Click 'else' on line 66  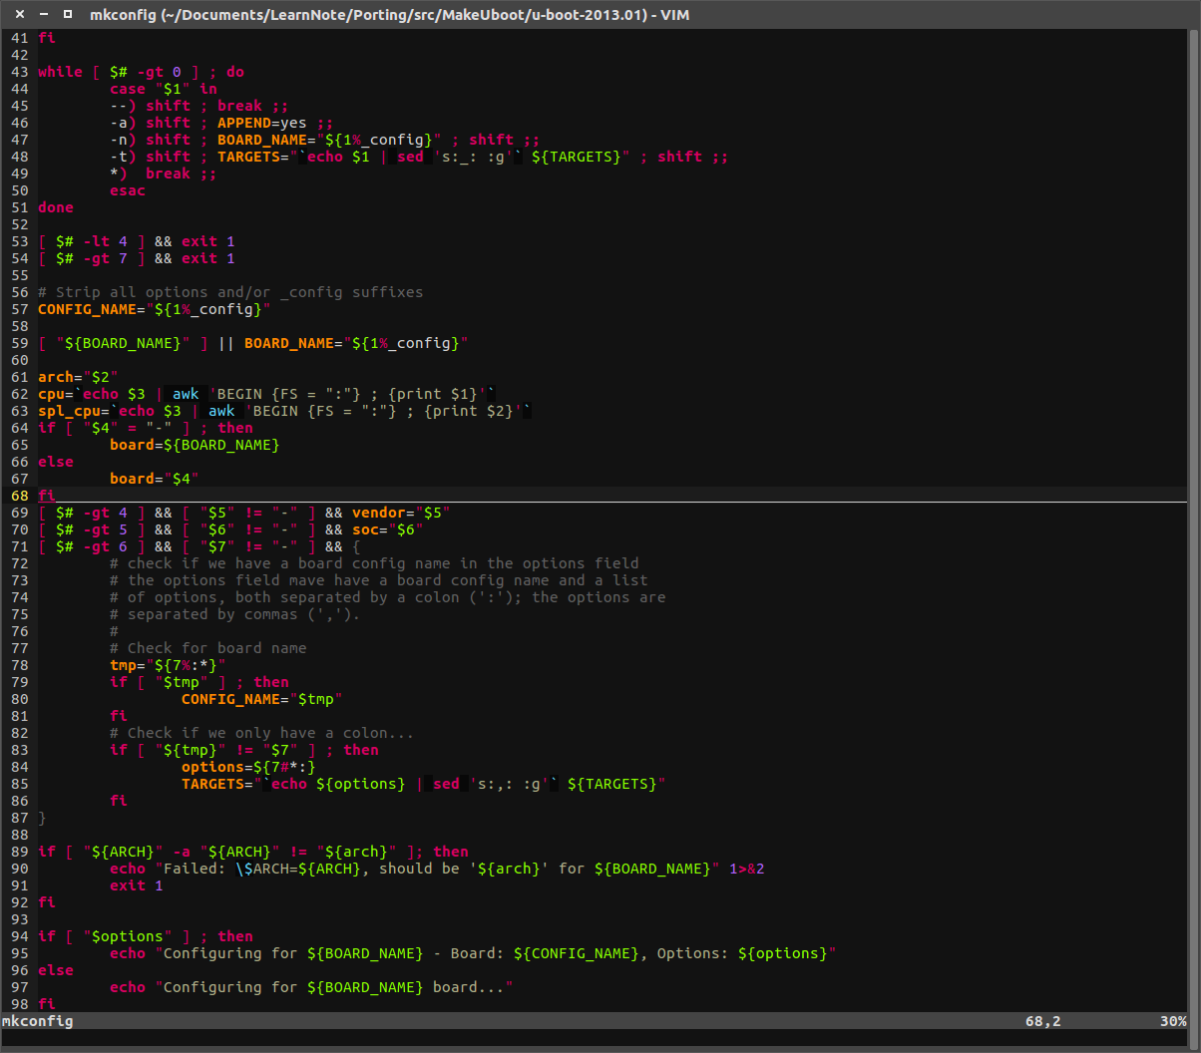pos(56,462)
